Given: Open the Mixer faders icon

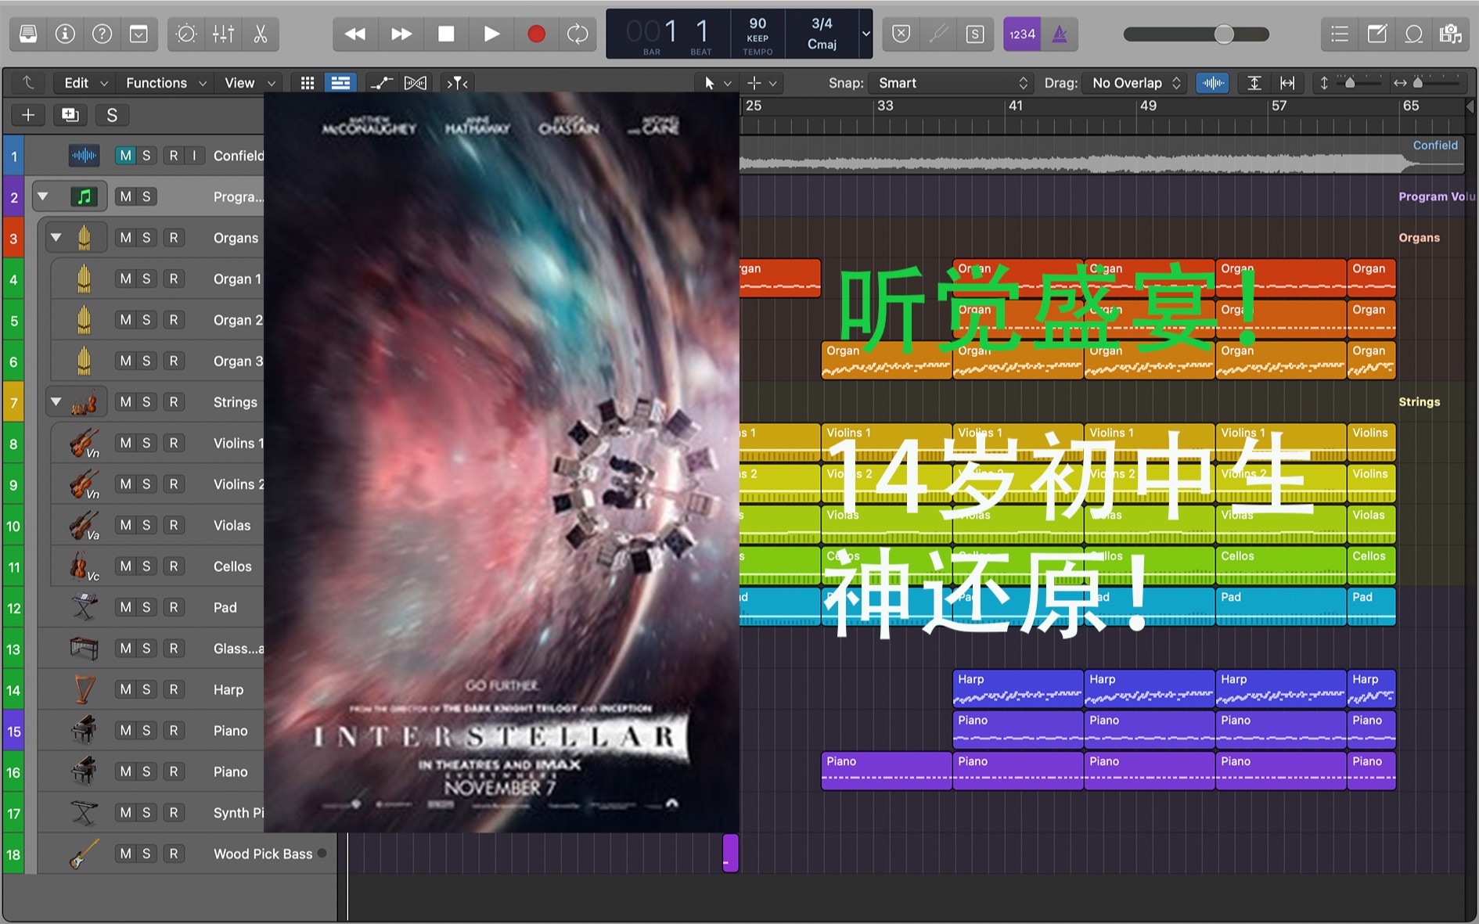Looking at the screenshot, I should click(223, 34).
